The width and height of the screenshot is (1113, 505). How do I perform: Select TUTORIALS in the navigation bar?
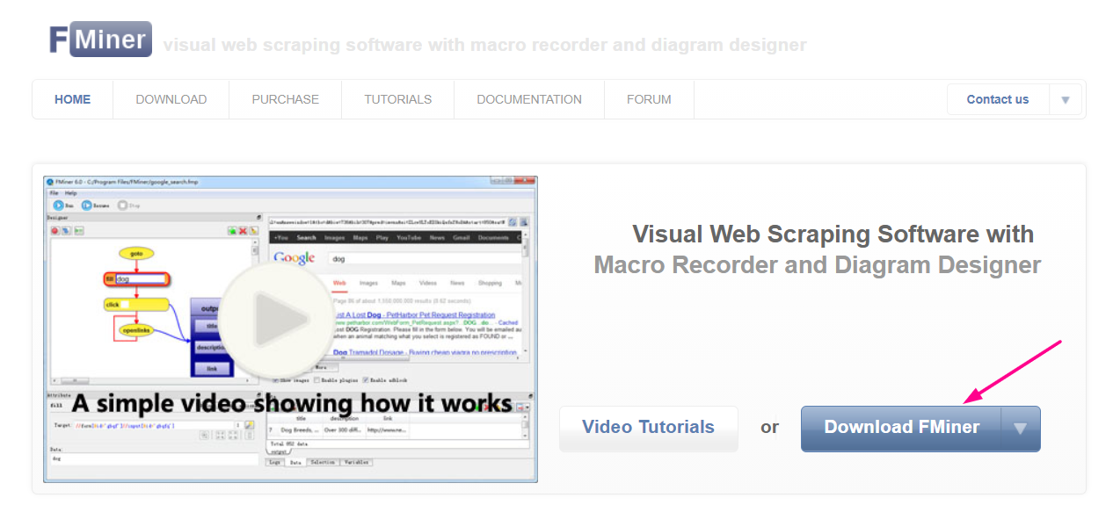(398, 99)
